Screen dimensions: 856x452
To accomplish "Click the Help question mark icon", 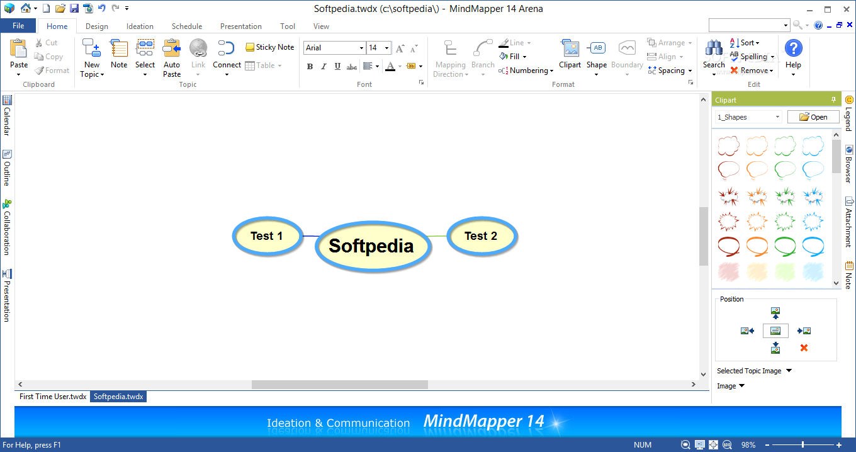I will [794, 48].
